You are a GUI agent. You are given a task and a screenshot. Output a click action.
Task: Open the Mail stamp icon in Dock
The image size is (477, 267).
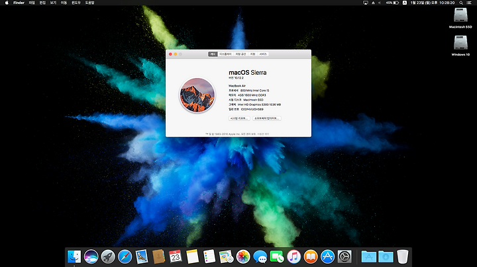[142, 256]
